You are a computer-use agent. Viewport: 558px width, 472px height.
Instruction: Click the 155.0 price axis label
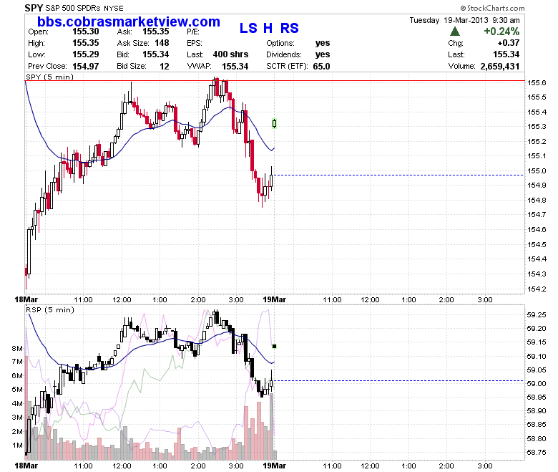[x=537, y=170]
